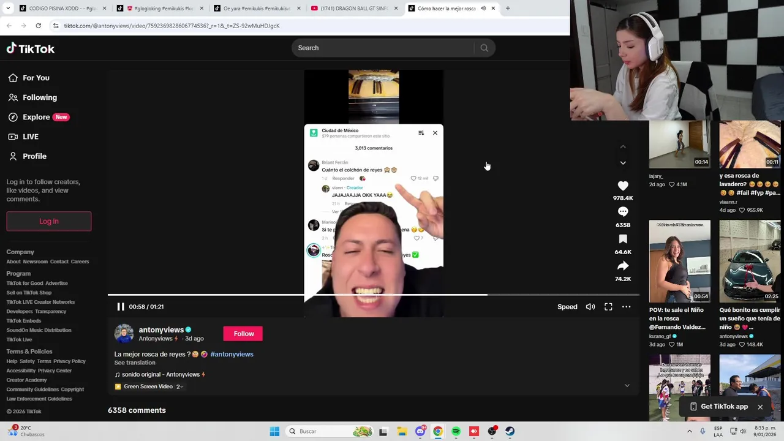Open Community Guidelines link
The width and height of the screenshot is (784, 441).
coord(32,390)
